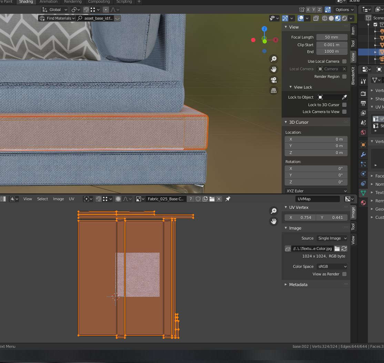The image size is (384, 363).
Task: Toggle camera view icon in viewport
Action: coord(274,80)
